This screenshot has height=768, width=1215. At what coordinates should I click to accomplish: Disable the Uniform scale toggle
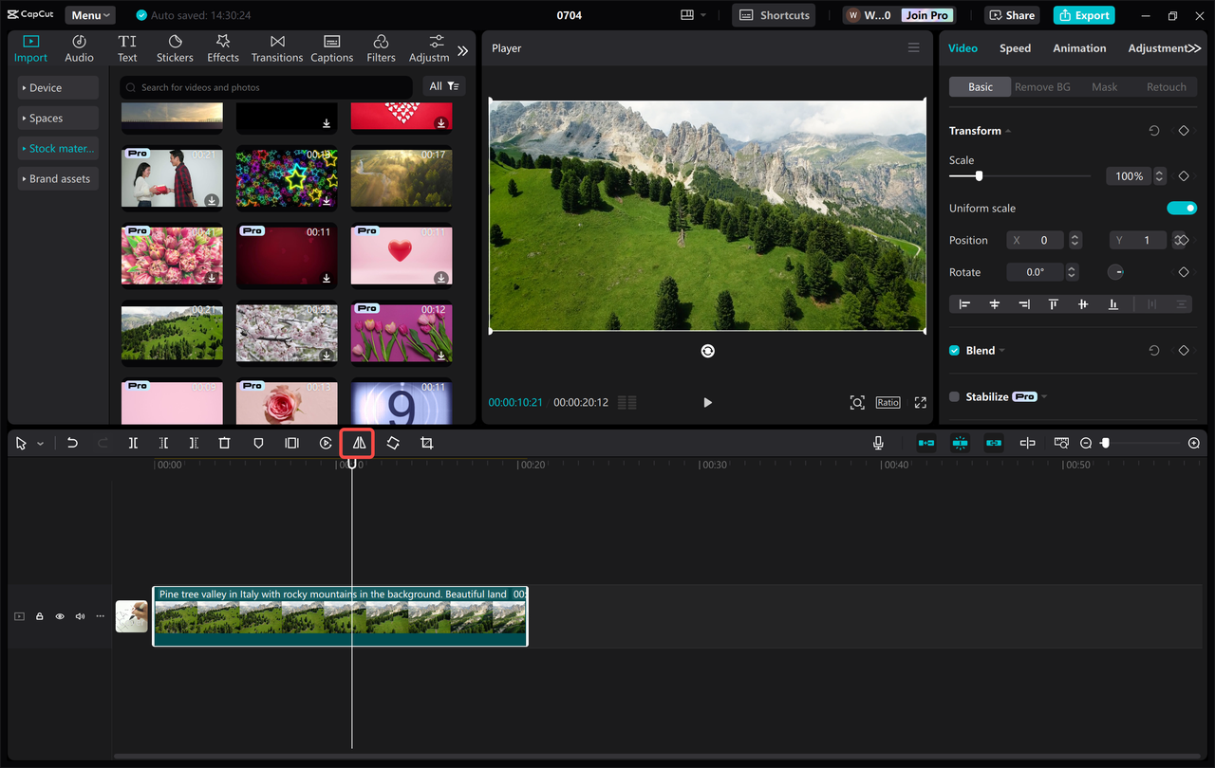tap(1182, 208)
